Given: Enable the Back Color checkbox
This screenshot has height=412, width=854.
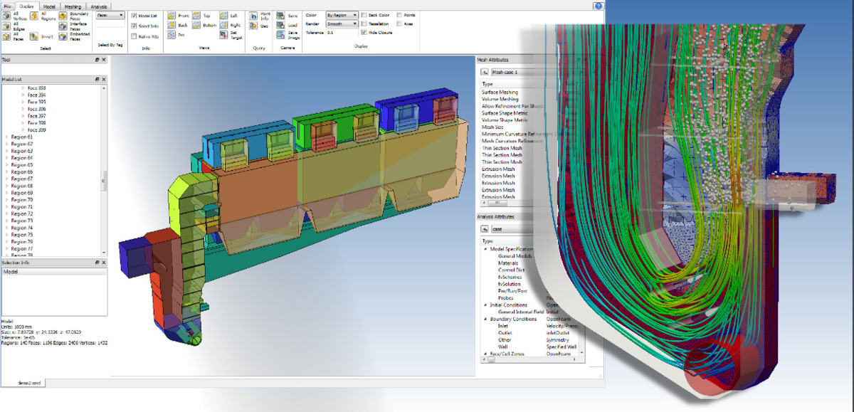Looking at the screenshot, I should (364, 15).
